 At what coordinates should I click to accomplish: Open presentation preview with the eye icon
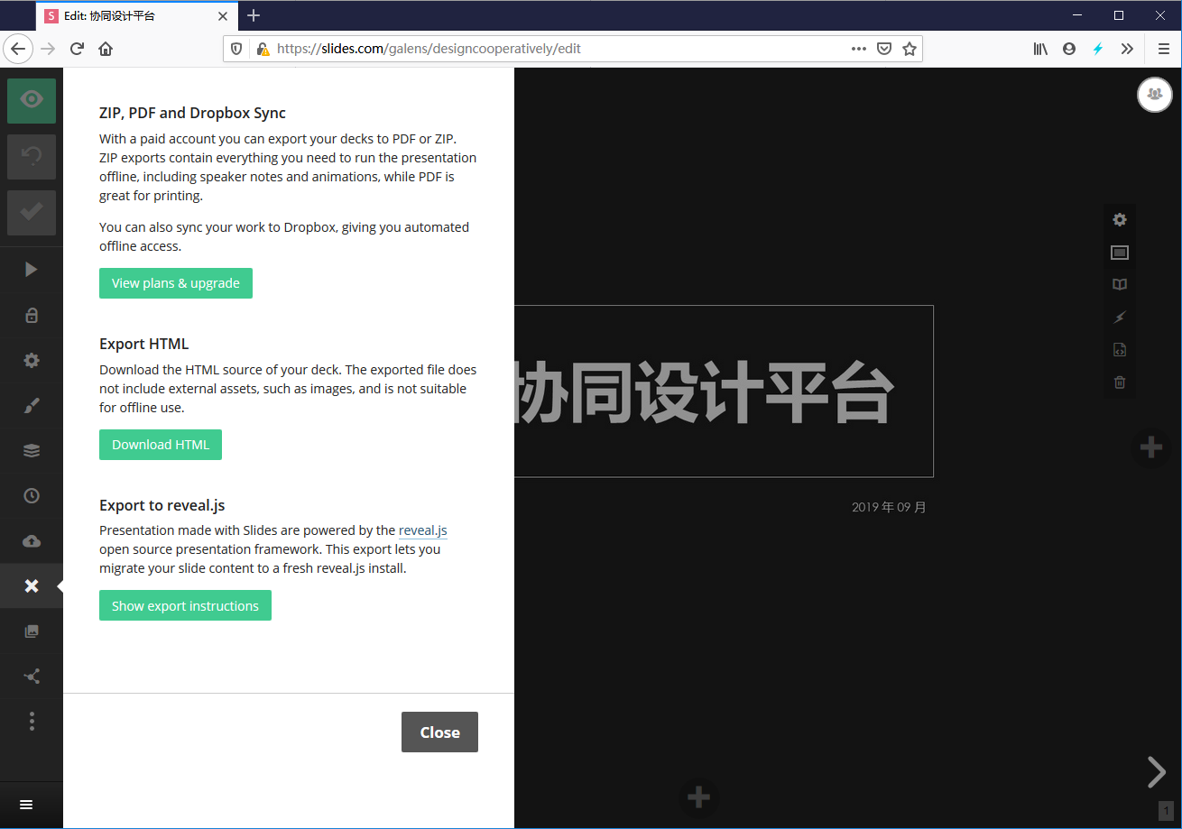(32, 100)
